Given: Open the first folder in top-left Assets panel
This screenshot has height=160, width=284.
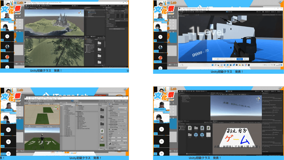Looking at the screenshot, I should [x=100, y=43].
